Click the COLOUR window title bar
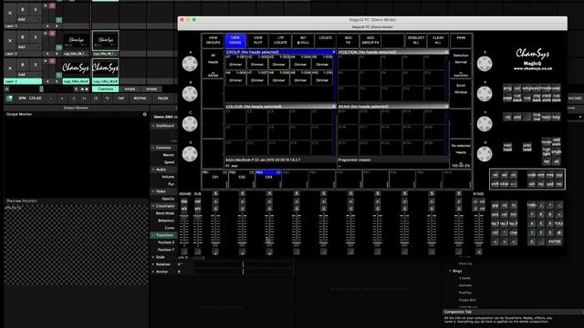Viewport: 584px width, 328px height. (280, 107)
